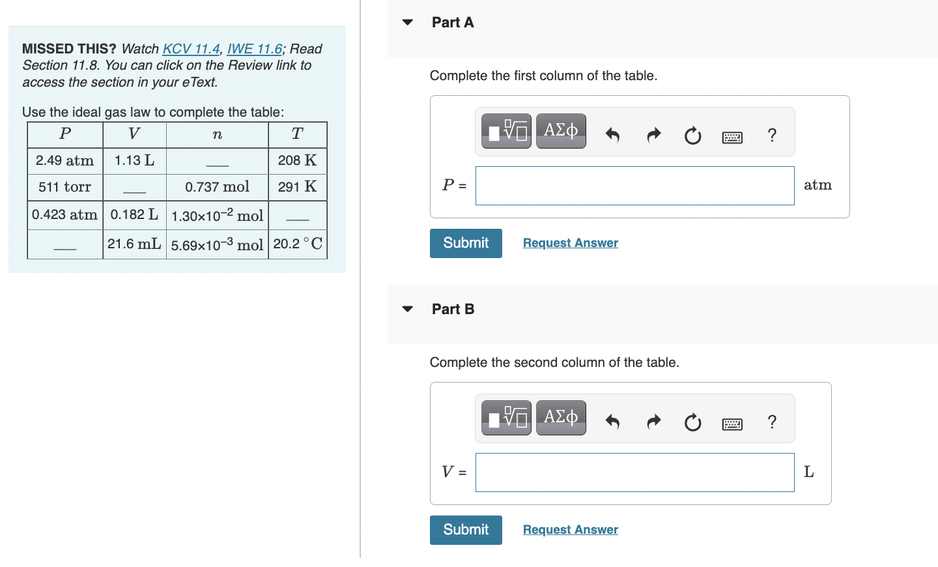The width and height of the screenshot is (938, 567).
Task: Collapse the Part A section
Action: tap(406, 22)
